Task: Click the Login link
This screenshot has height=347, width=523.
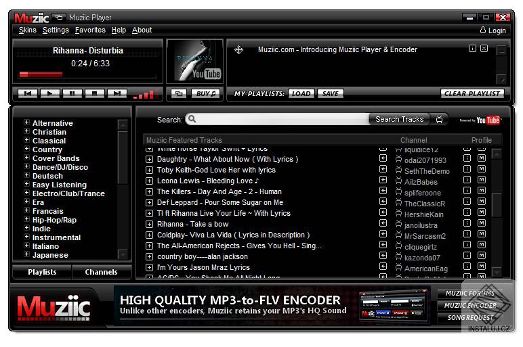Action: tap(493, 30)
